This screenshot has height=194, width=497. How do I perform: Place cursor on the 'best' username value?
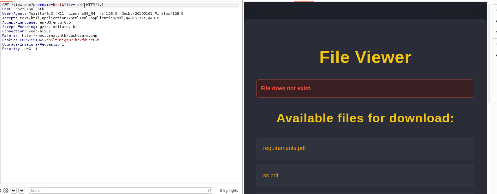[x=57, y=5]
